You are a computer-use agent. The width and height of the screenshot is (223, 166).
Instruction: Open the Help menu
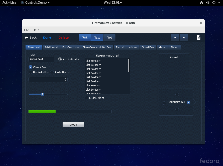coord(36,30)
